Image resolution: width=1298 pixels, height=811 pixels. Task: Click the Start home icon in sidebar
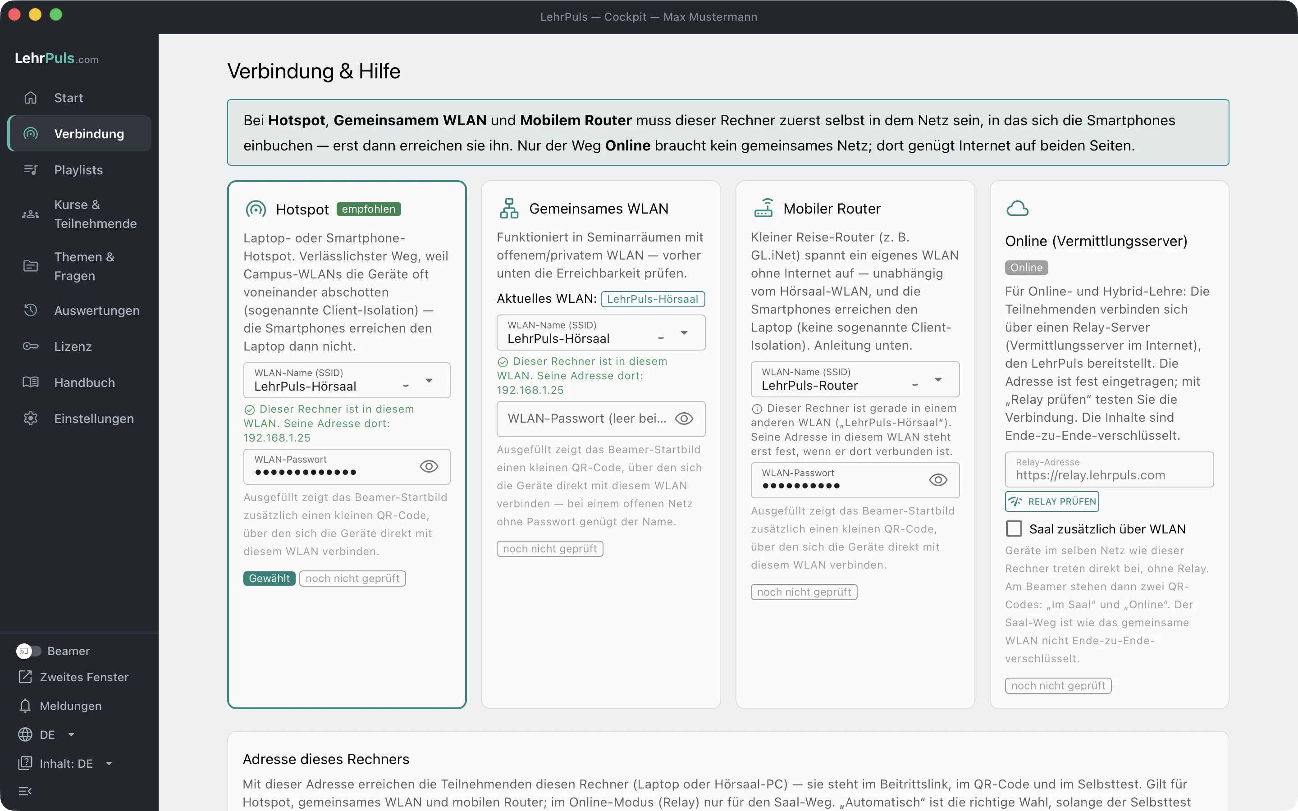31,98
